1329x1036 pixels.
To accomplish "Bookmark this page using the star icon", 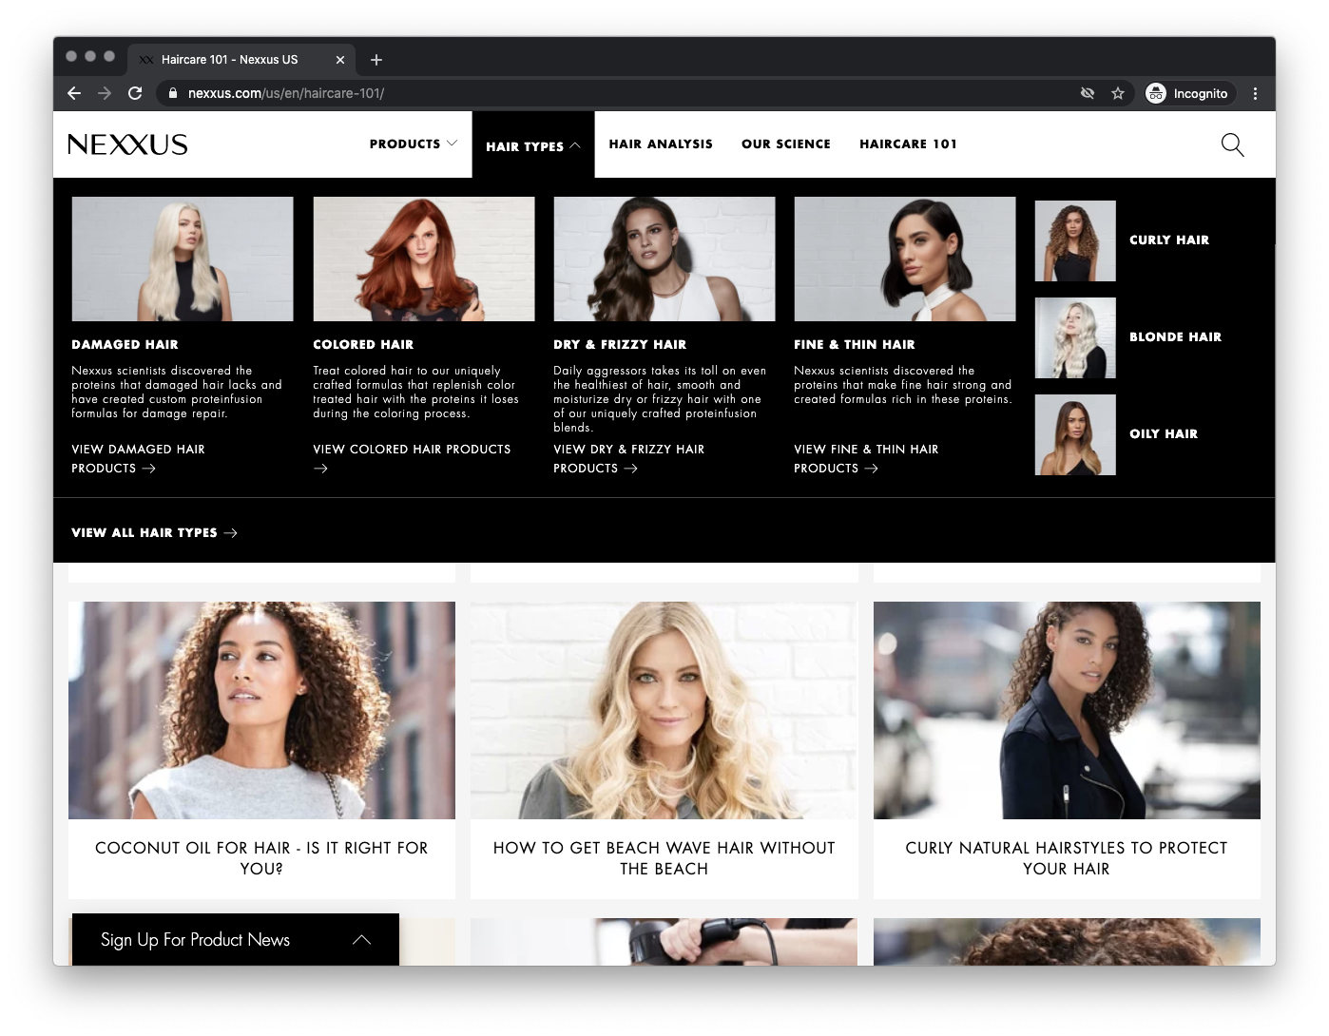I will coord(1118,93).
